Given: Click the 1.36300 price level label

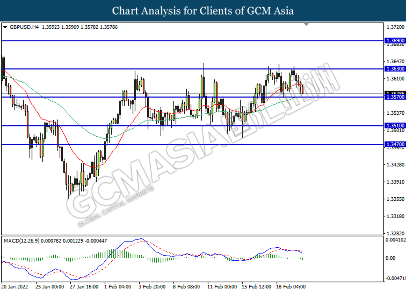Looking at the screenshot, I should 395,69.
